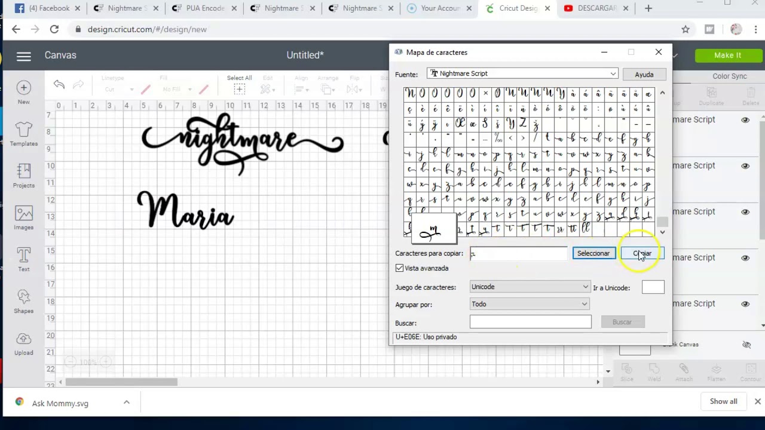Open the Ask Mommy.svg download
Image resolution: width=765 pixels, height=430 pixels.
tap(60, 403)
